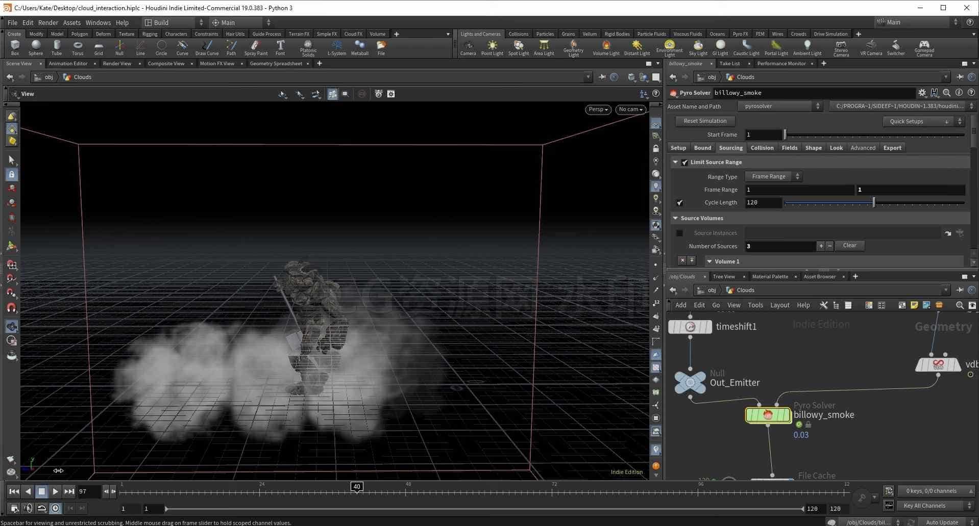Toggle the Cycle Length checkbox
The height and width of the screenshot is (526, 979).
click(679, 202)
